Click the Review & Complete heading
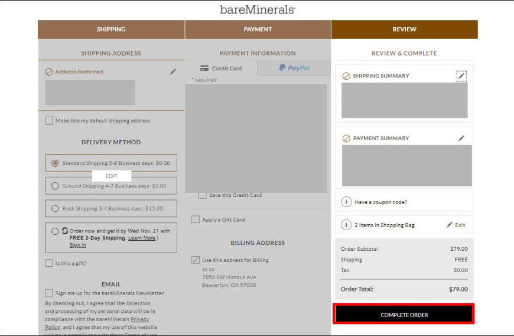 pyautogui.click(x=404, y=53)
